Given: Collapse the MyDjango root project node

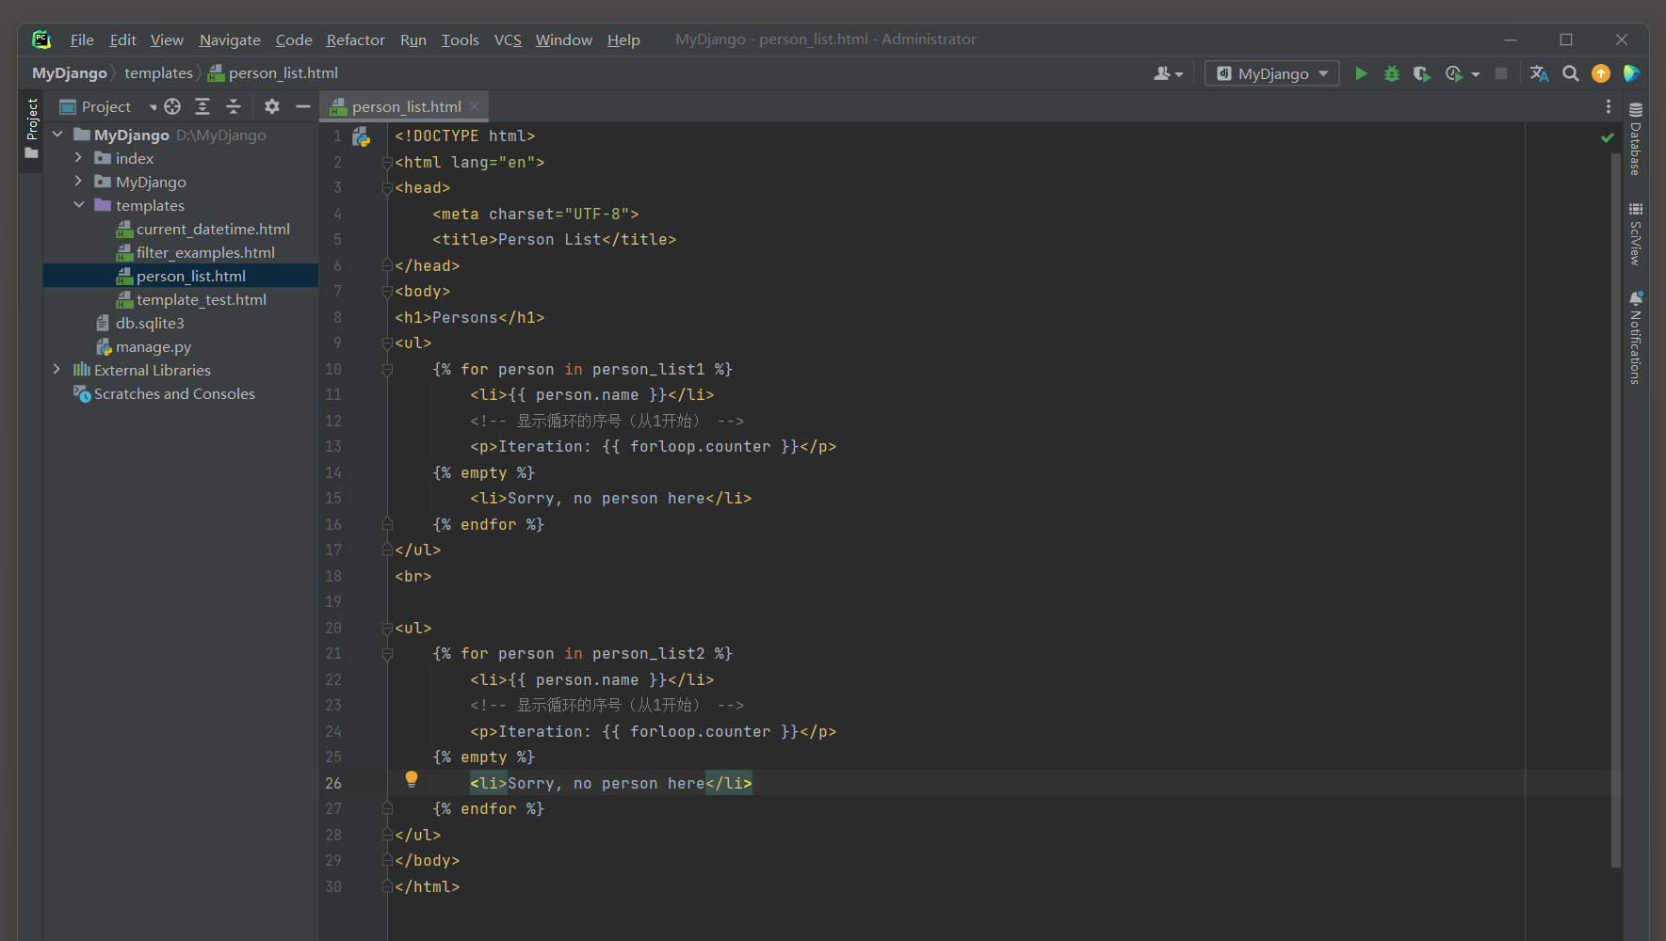Looking at the screenshot, I should (x=57, y=135).
